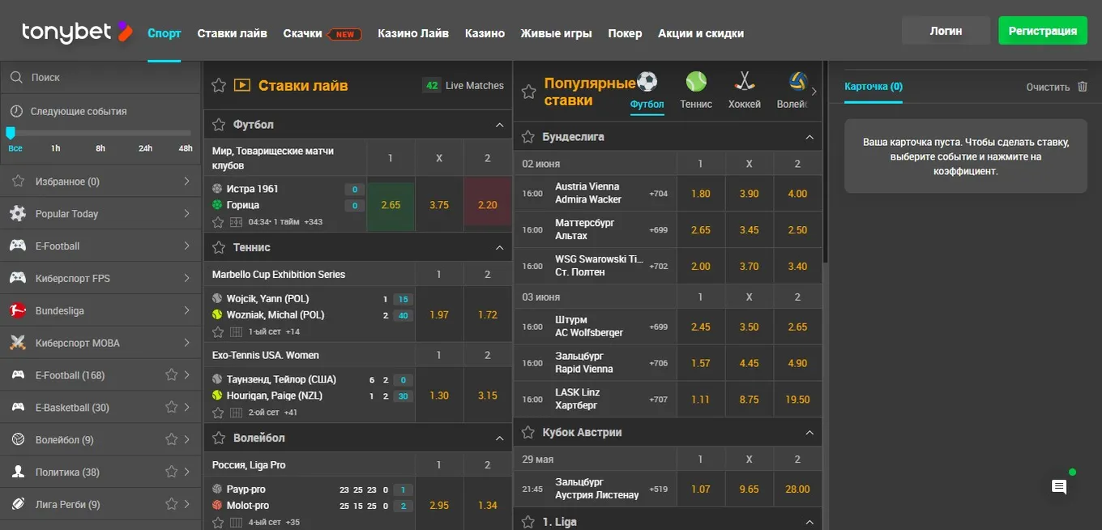
Task: Click the court icon under Wojcik–Wozniak match
Action: pyautogui.click(x=236, y=331)
